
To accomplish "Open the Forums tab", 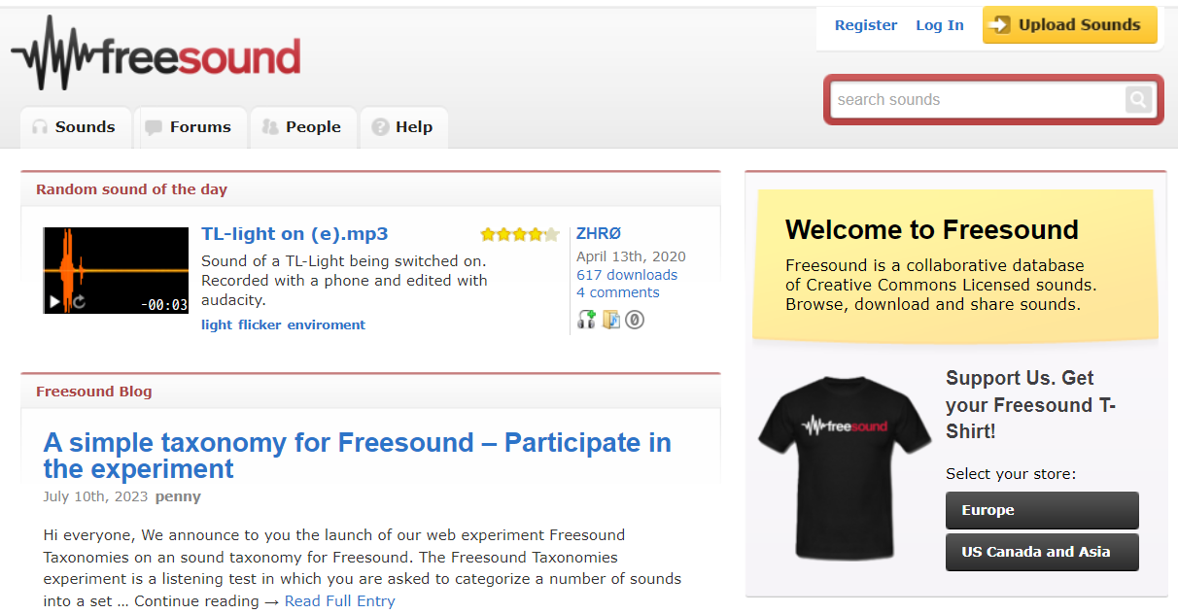I will 190,127.
